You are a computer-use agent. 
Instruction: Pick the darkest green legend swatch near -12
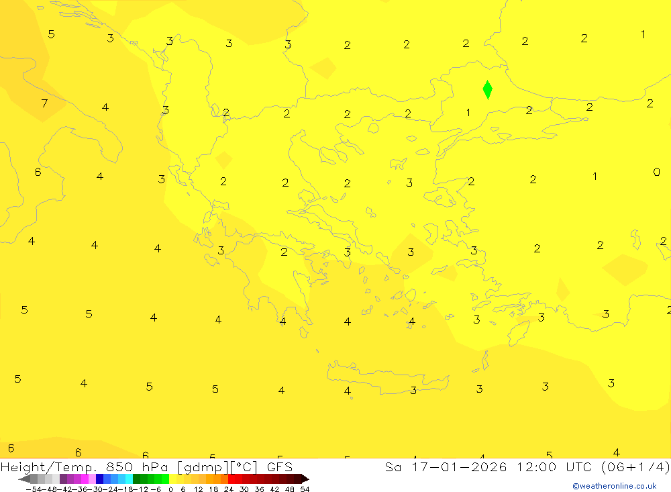(x=136, y=479)
